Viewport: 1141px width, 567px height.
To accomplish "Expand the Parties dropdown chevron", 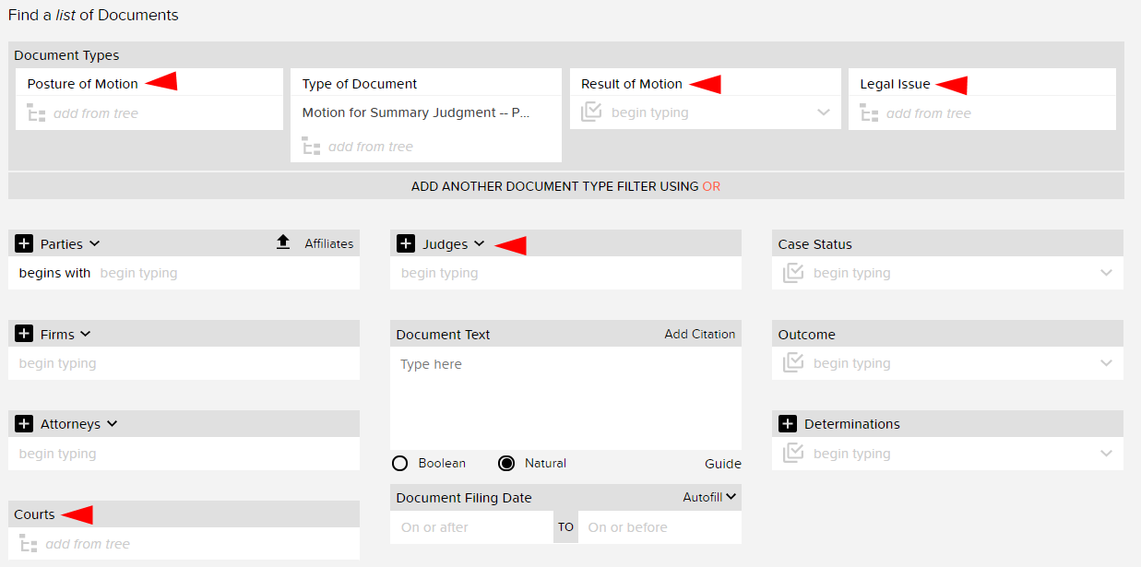I will [x=94, y=244].
